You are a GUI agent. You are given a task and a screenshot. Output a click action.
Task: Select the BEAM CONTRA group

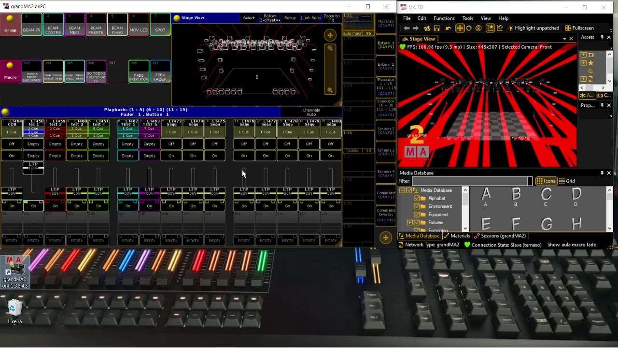point(53,25)
